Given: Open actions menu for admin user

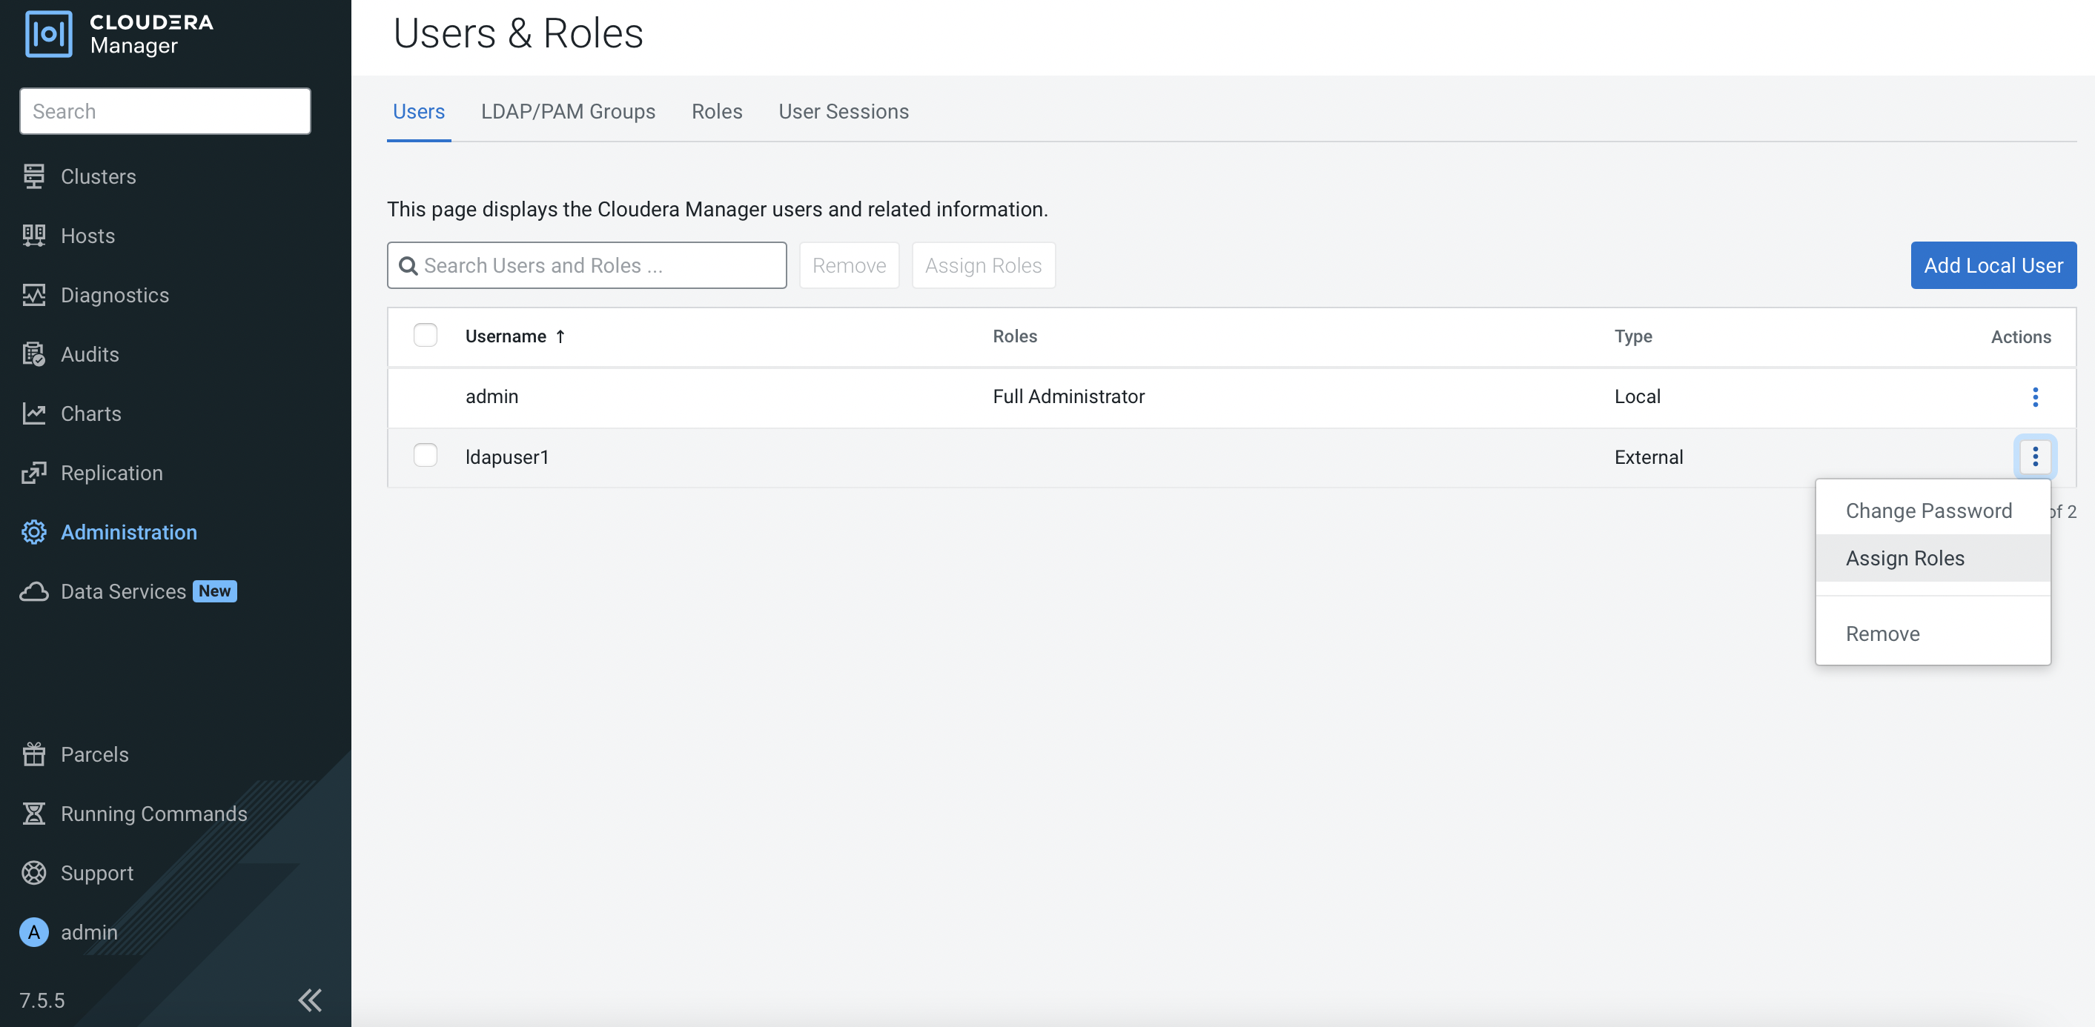Looking at the screenshot, I should click(x=2035, y=397).
